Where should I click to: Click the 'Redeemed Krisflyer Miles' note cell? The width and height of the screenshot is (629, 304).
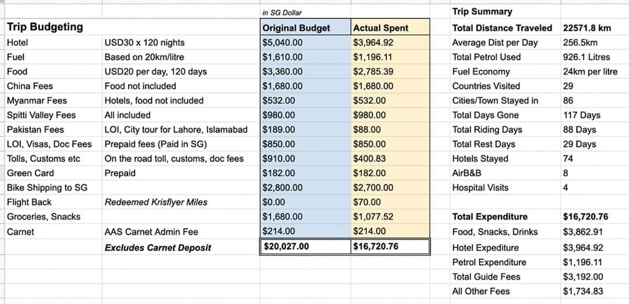pyautogui.click(x=181, y=202)
